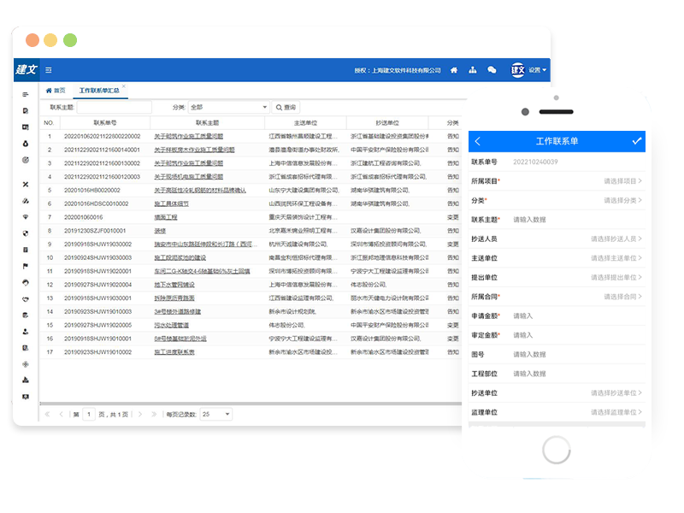Viewport: 684px width, 513px height.
Task: Click the 查询 search button
Action: coord(286,108)
